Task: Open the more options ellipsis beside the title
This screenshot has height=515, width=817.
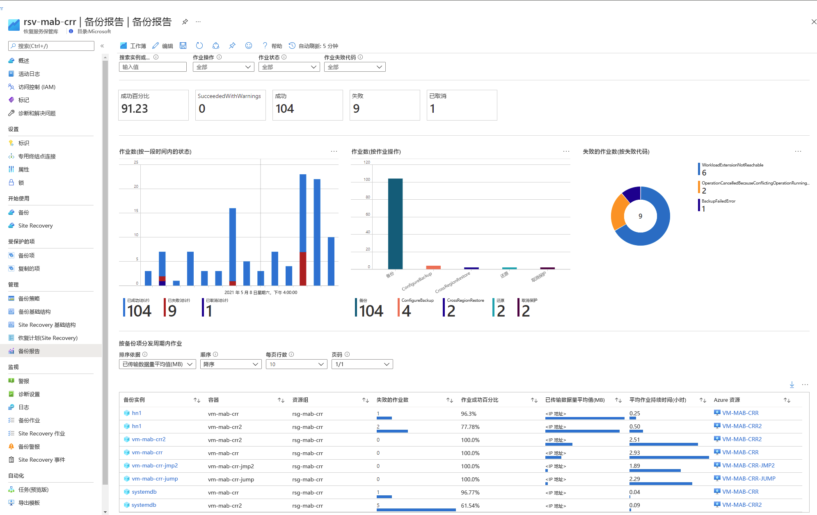Action: click(198, 22)
